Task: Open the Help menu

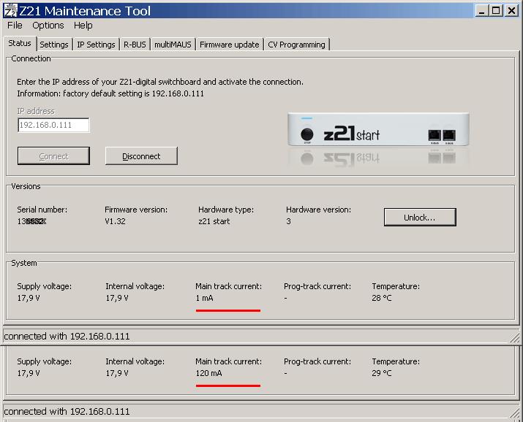Action: click(83, 26)
